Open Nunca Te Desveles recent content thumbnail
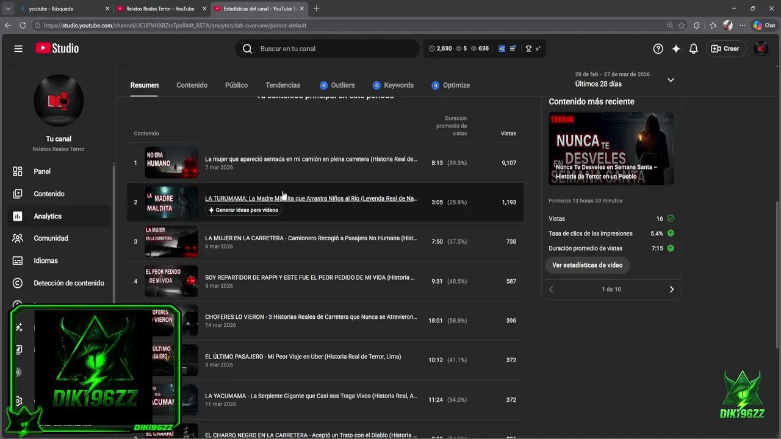The height and width of the screenshot is (439, 781). pos(611,149)
